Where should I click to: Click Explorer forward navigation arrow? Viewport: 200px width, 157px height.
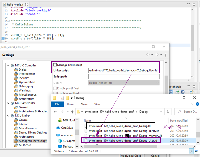click(62, 112)
